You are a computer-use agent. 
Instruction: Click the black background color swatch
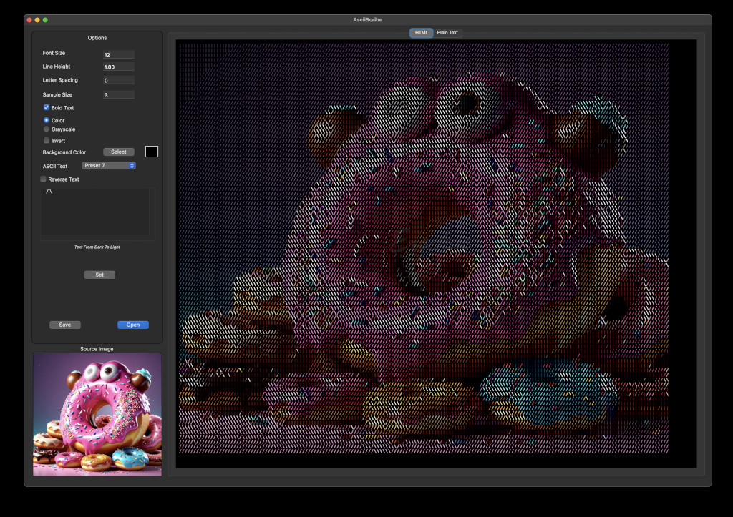[x=152, y=152]
